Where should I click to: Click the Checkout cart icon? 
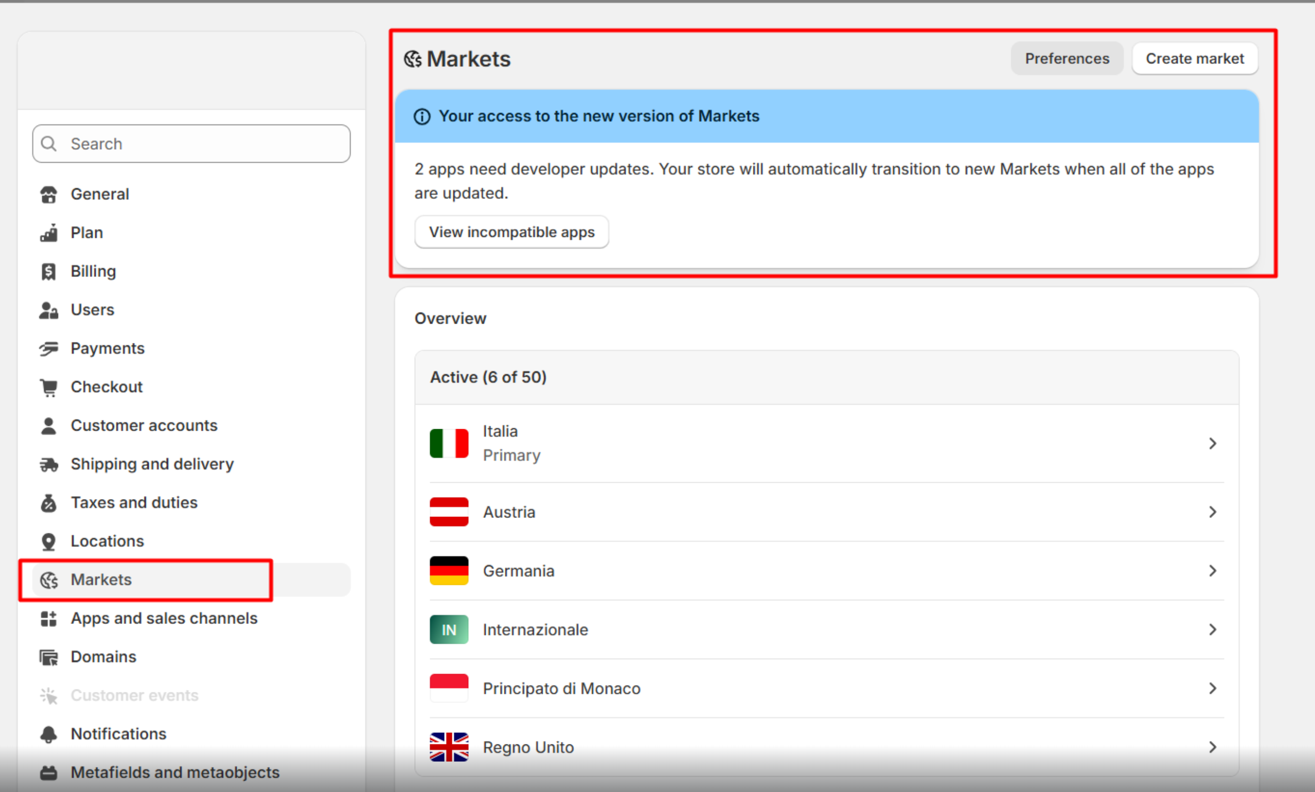[49, 387]
